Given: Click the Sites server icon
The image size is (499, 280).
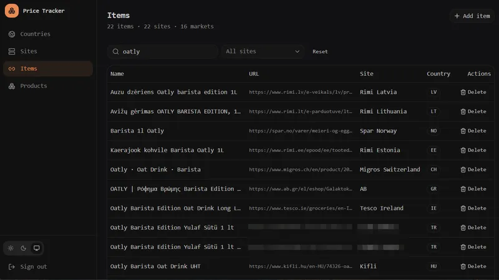Looking at the screenshot, I should click(12, 52).
